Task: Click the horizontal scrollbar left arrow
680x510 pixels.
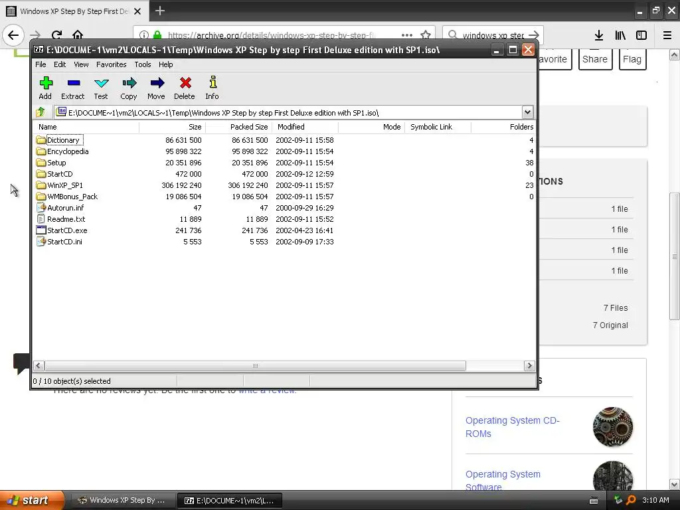Action: [x=38, y=366]
